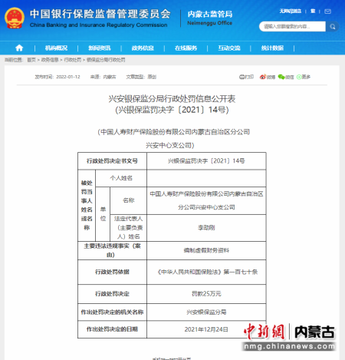Open the envelope mail icon
Viewport: 345px width, 360px height.
[327, 12]
